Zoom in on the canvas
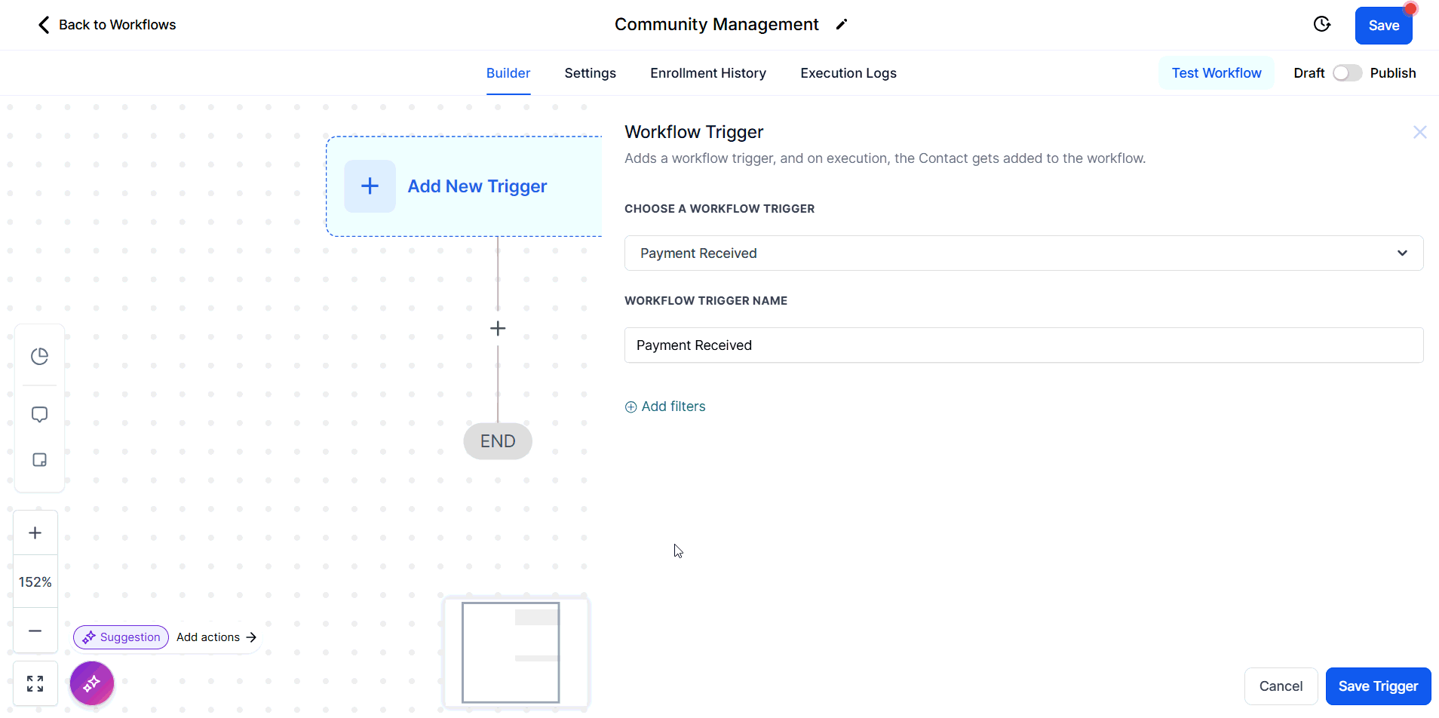The image size is (1439, 718). point(35,533)
